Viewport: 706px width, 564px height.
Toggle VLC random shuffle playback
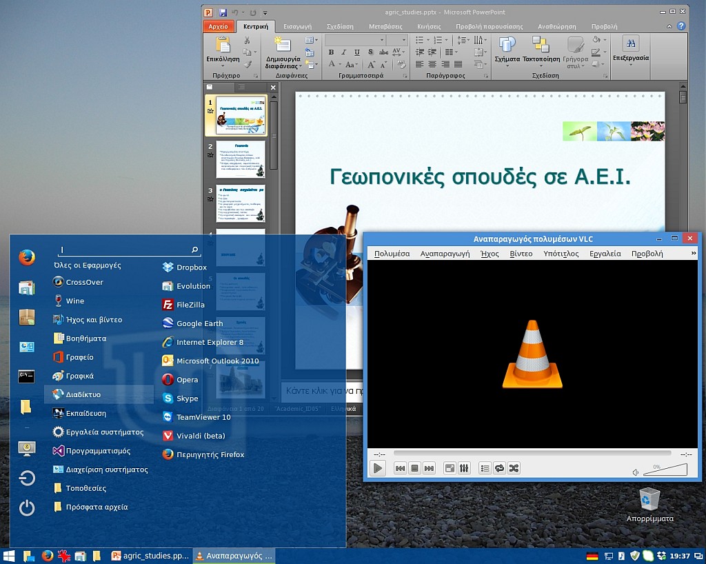click(x=514, y=468)
